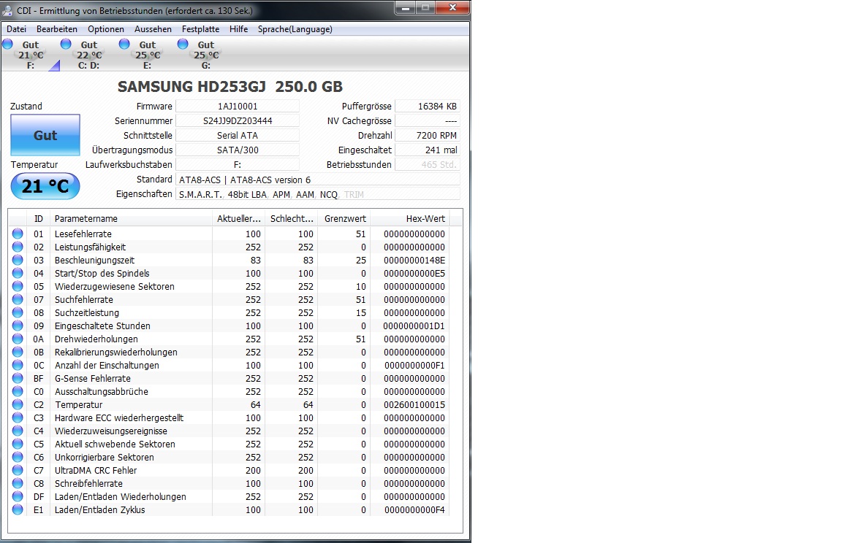The height and width of the screenshot is (543, 842).
Task: Click the Eingeschaltet value 241 mal
Action: (428, 150)
